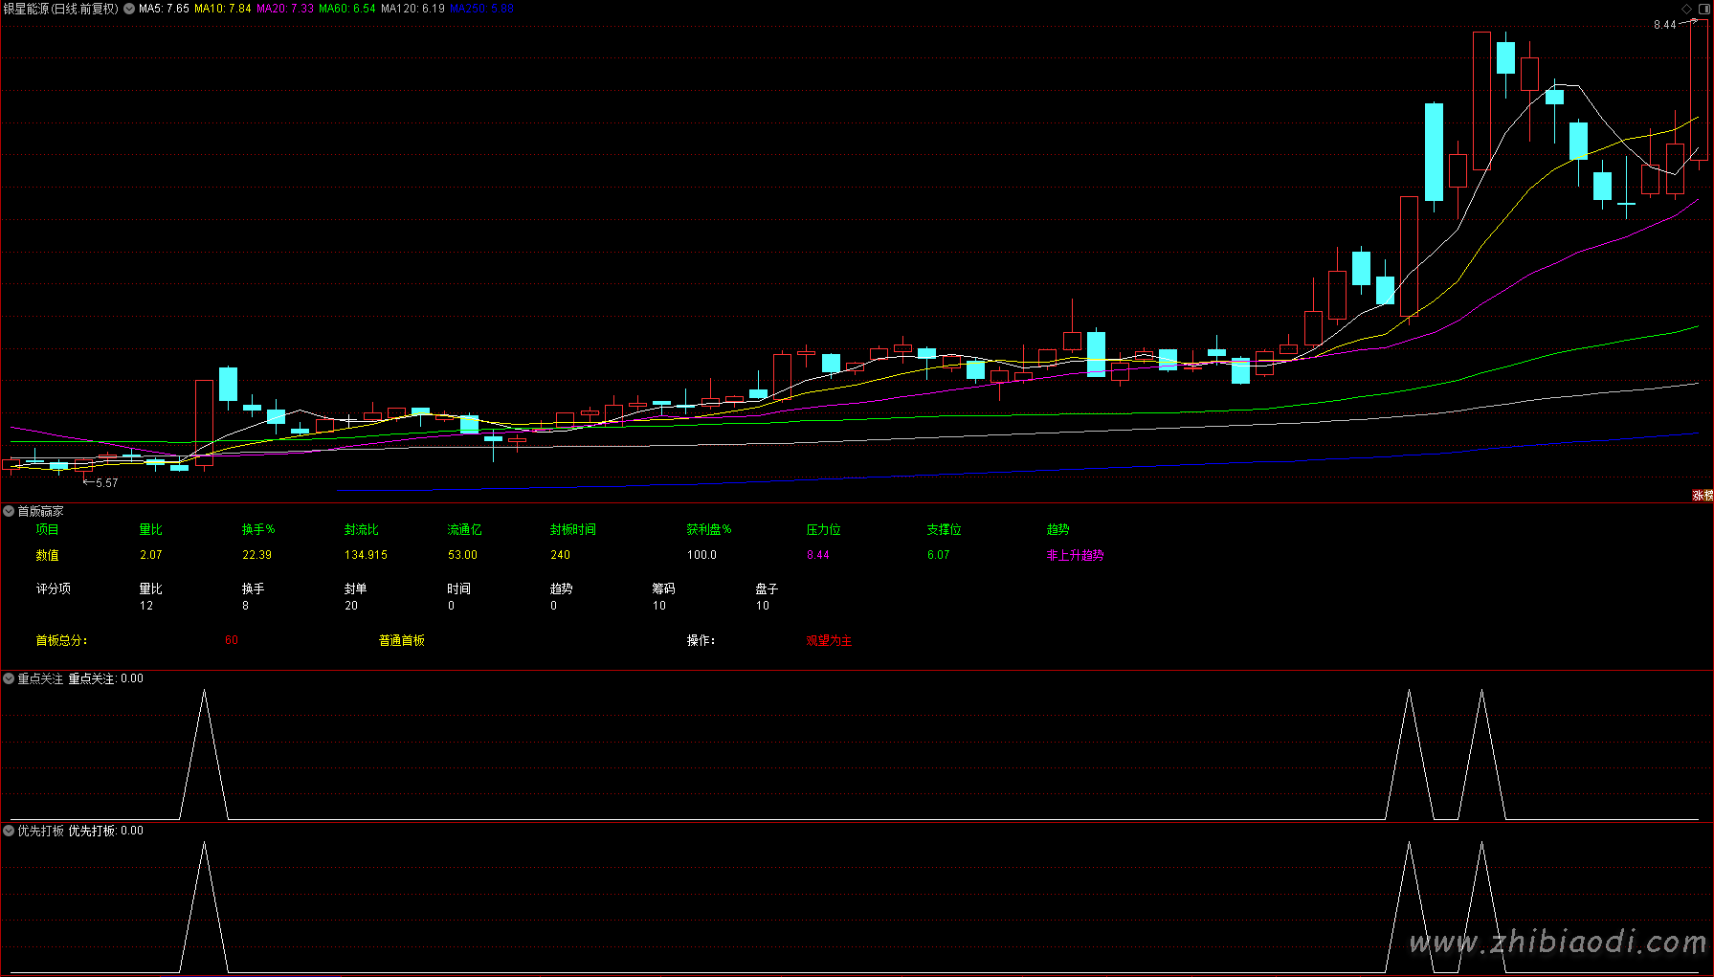Click the 5.57 low price marker
1714x977 pixels.
tap(106, 483)
